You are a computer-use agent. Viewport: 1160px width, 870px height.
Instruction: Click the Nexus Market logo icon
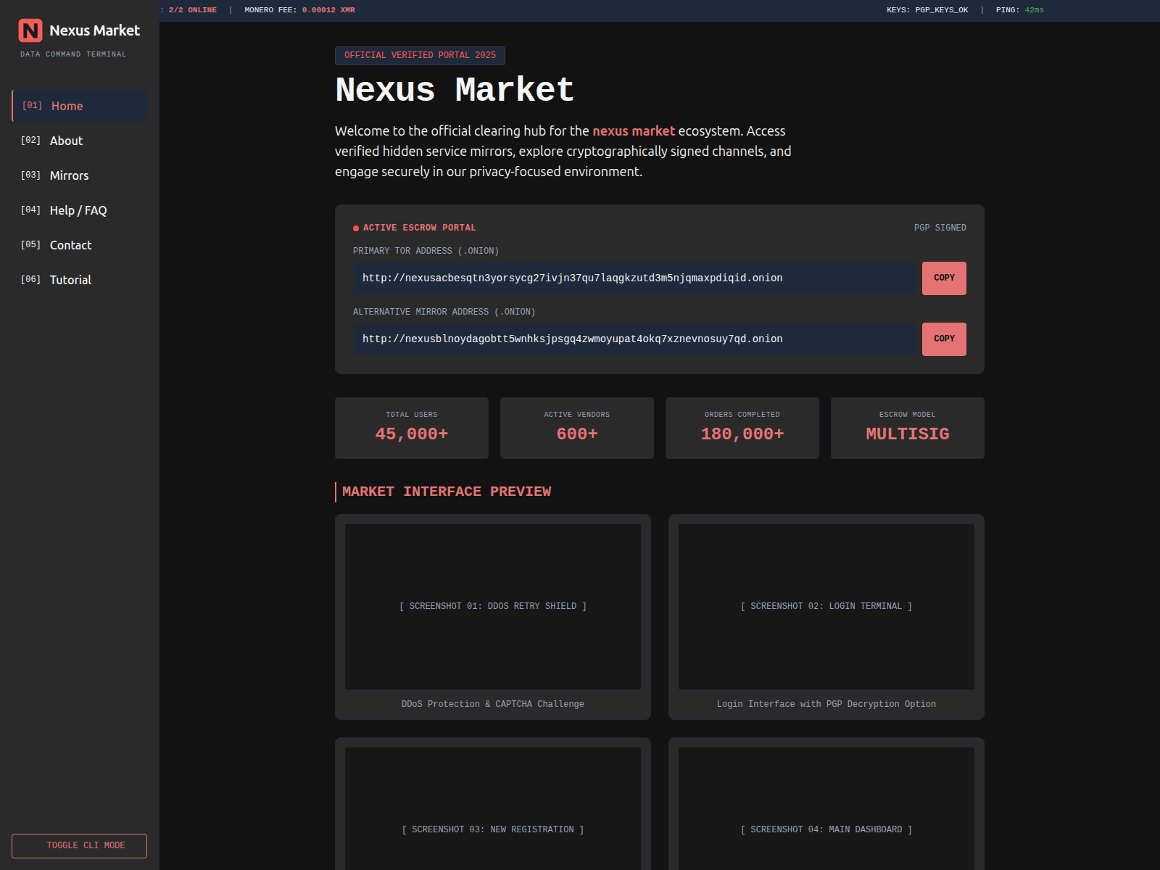tap(30, 30)
